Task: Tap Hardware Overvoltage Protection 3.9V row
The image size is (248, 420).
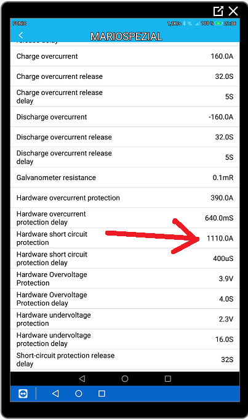Action: pyautogui.click(x=125, y=279)
